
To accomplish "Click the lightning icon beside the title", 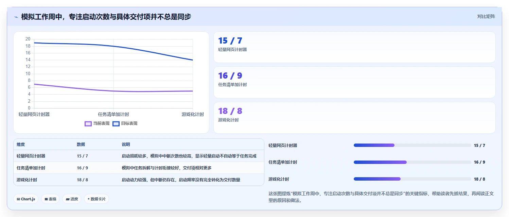I will 16,17.
